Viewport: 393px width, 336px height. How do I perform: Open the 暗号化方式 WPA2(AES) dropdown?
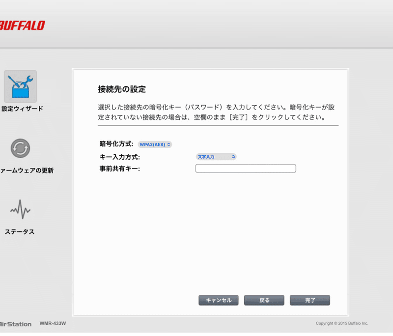(155, 144)
